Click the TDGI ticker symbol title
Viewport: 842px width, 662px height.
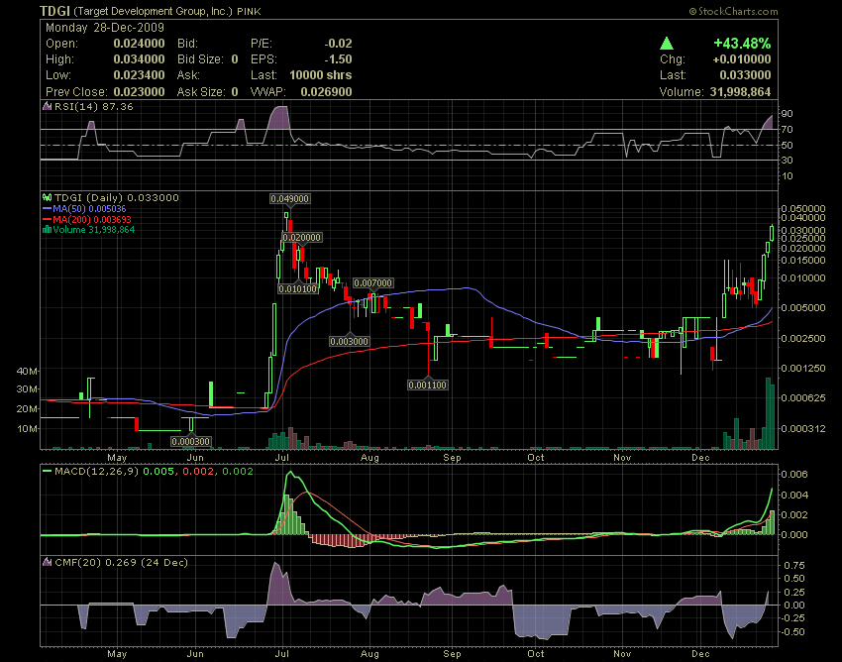[x=54, y=11]
